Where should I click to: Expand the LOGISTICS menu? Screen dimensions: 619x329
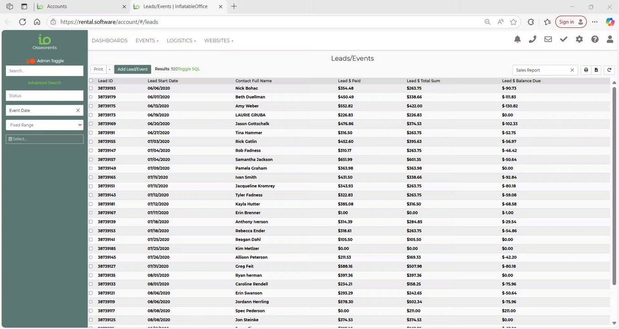[x=181, y=41]
